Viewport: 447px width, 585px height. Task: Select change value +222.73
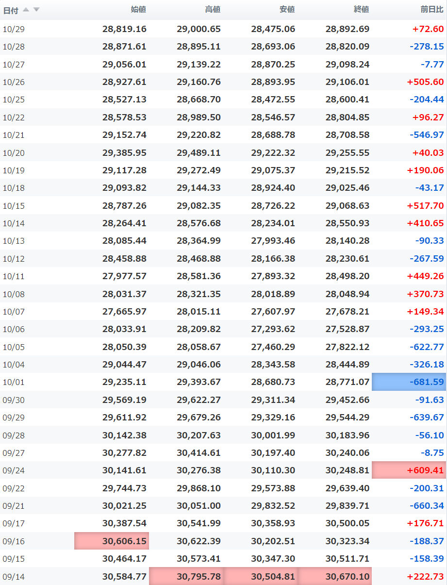coord(425,576)
